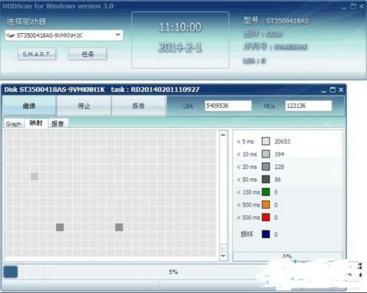
Task: Click the light gray block in map grid
Action: tap(34, 176)
